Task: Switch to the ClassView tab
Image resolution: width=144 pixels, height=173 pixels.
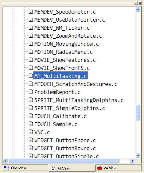Action: (25, 168)
